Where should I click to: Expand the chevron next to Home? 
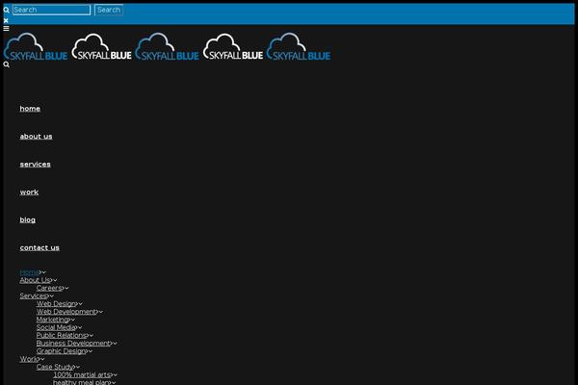click(44, 272)
